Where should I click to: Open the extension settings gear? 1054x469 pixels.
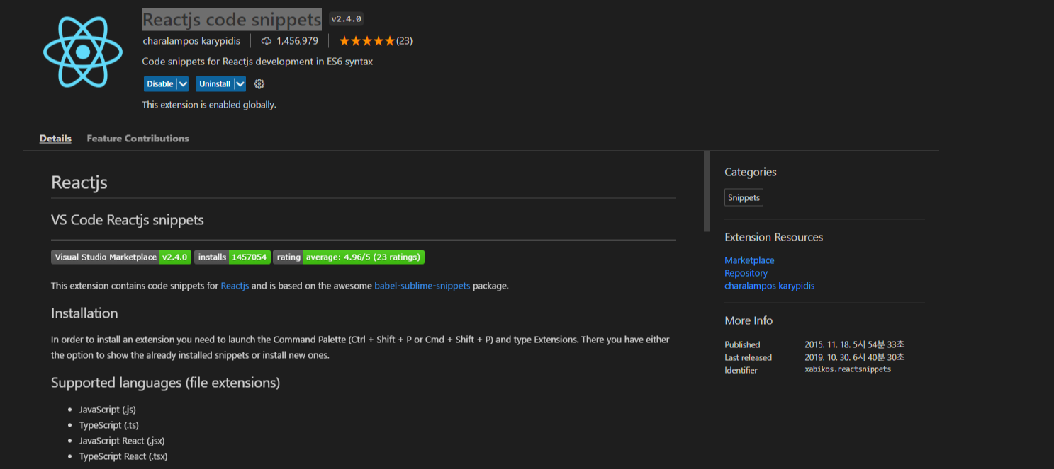259,84
